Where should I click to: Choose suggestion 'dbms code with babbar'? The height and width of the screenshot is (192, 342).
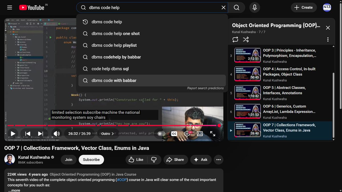(152, 80)
